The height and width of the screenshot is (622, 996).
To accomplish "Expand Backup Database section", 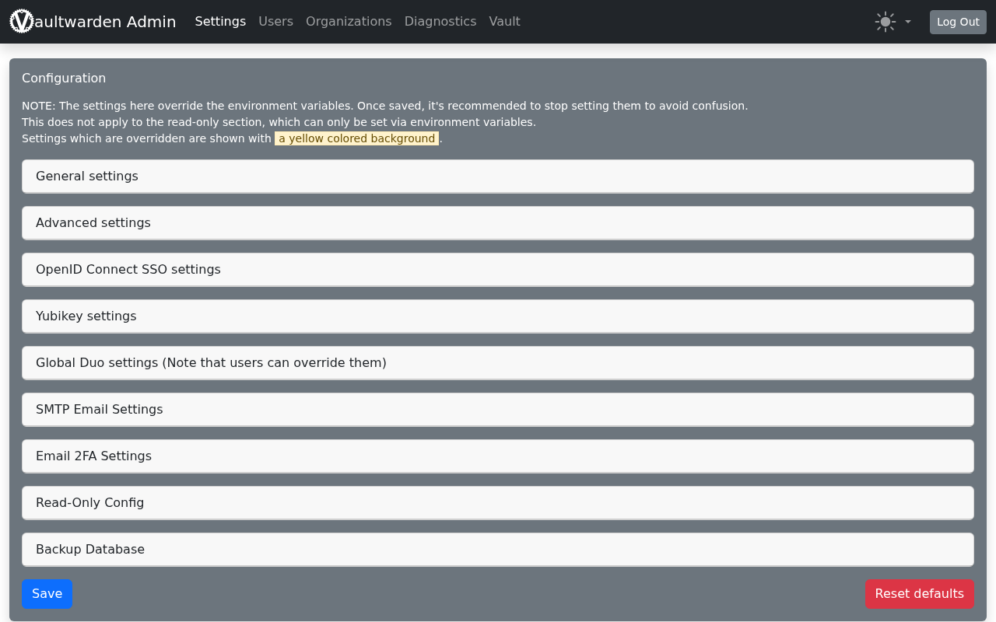I will coord(498,550).
